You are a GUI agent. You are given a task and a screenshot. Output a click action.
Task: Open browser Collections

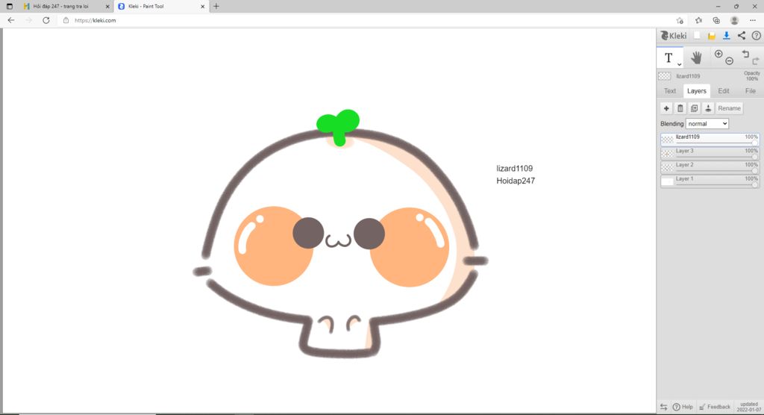point(716,20)
